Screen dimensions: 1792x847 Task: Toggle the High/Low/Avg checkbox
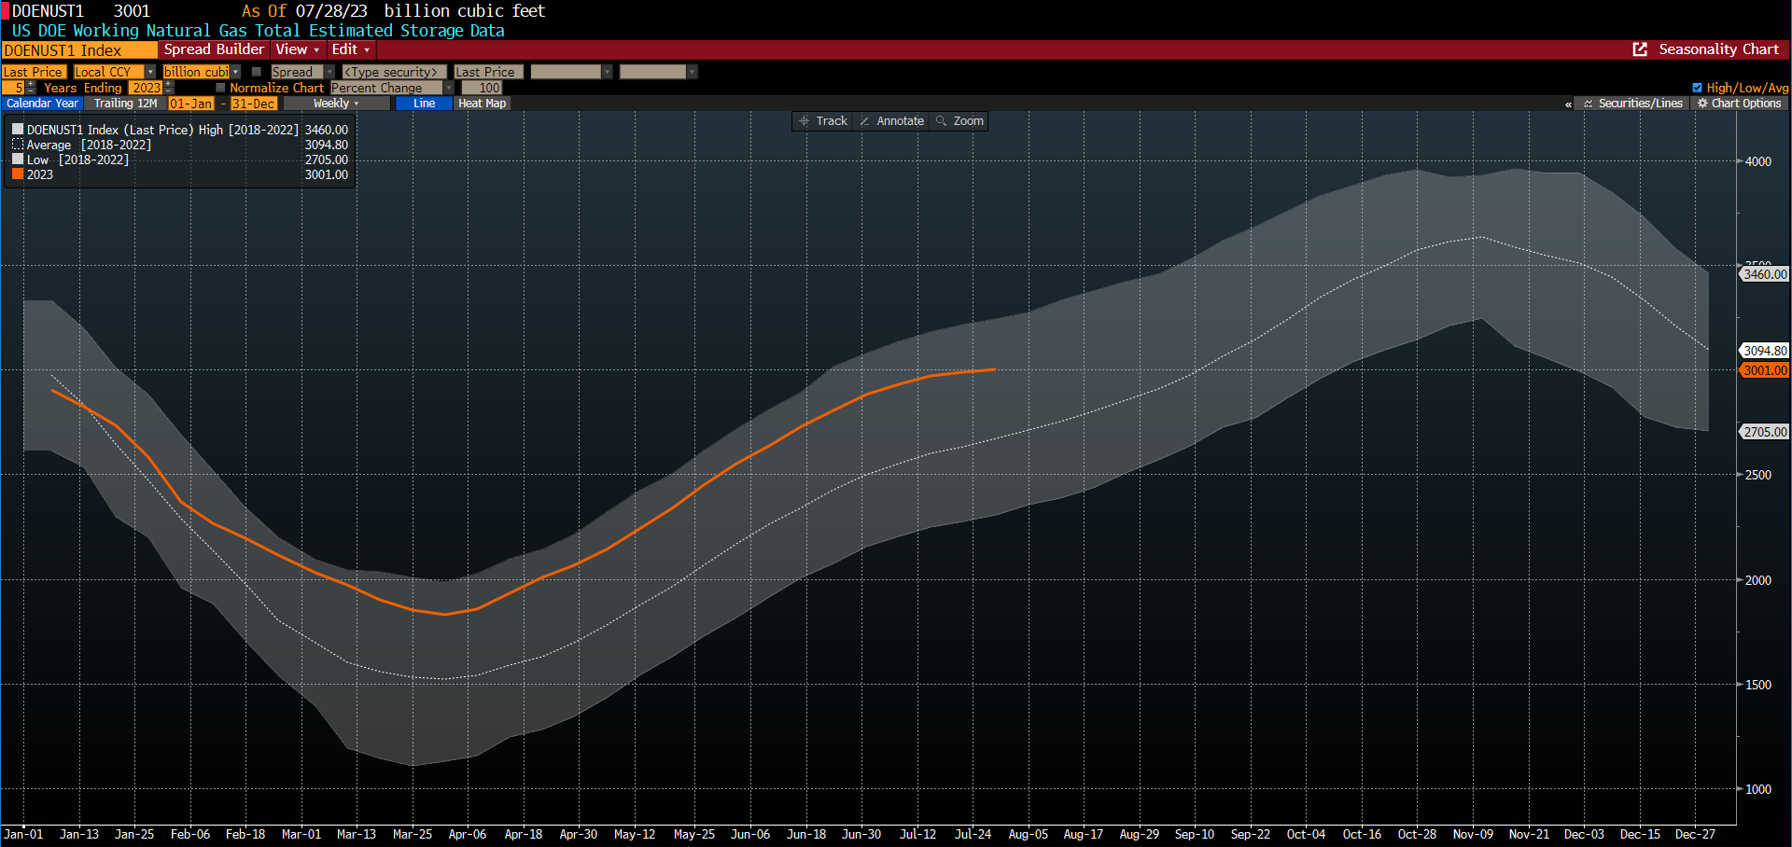coord(1697,88)
